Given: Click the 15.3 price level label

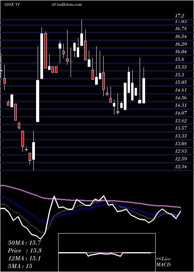Looking at the screenshot, I should 179,75.
